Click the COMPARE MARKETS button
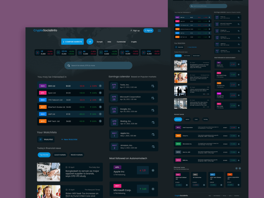The image size is (264, 198). click(72, 42)
